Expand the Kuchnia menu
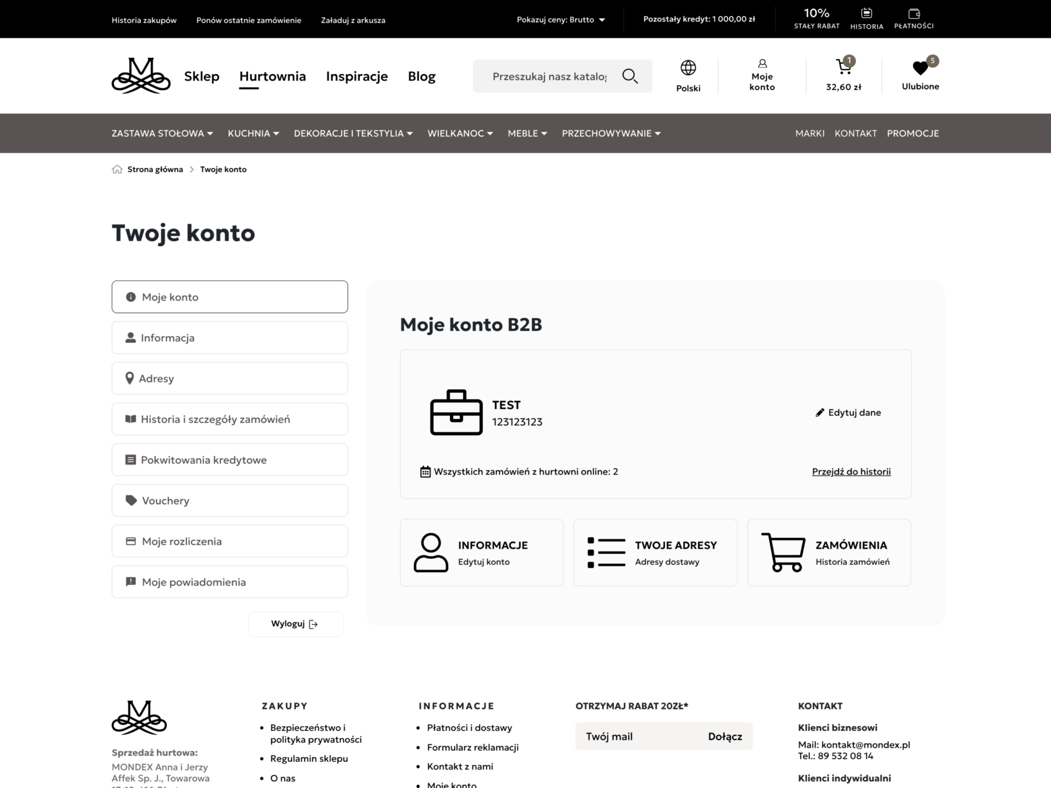Screen dimensions: 1051x788 (x=254, y=133)
